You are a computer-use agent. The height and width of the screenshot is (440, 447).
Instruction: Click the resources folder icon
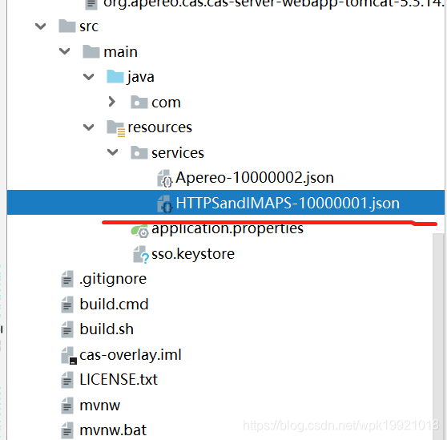115,128
